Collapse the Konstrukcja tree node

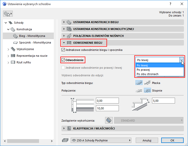8,29
